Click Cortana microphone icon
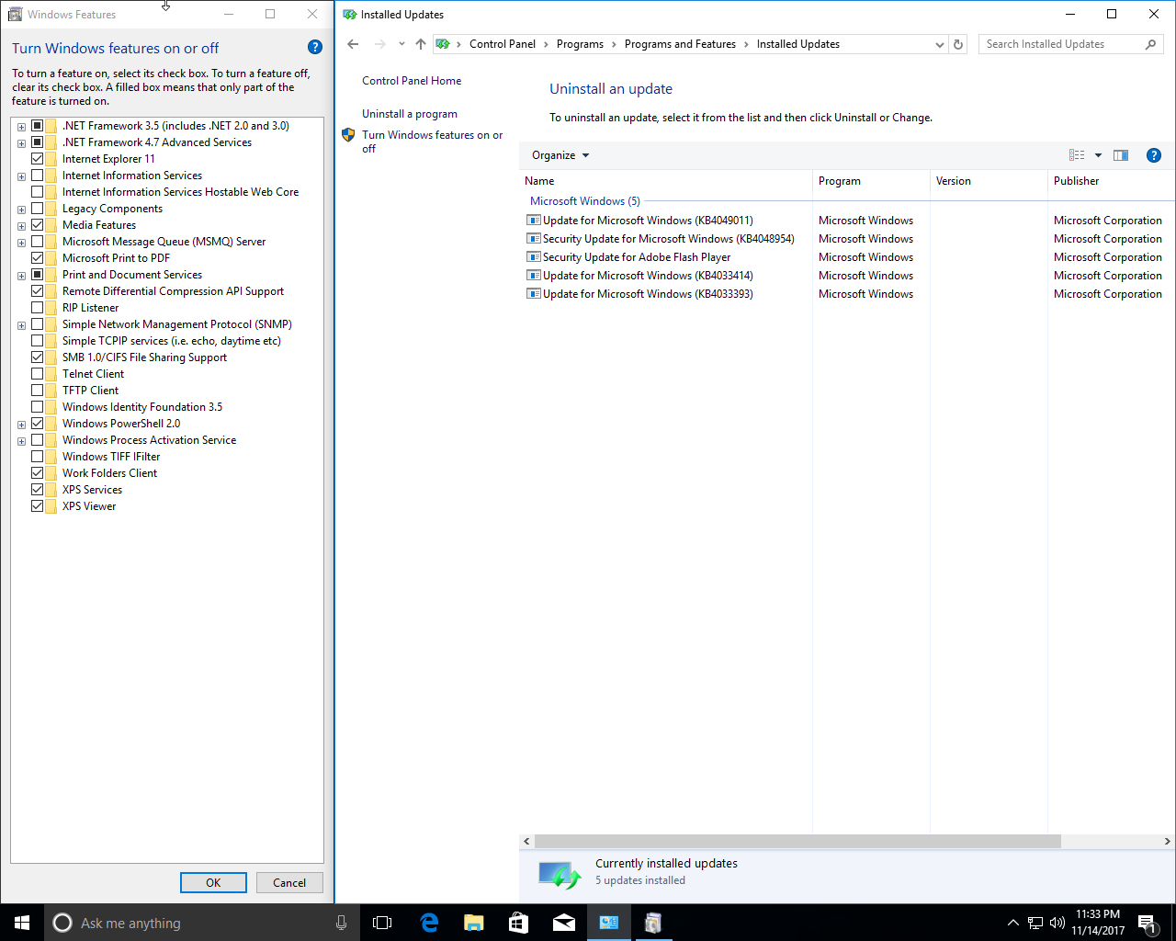 pyautogui.click(x=342, y=923)
